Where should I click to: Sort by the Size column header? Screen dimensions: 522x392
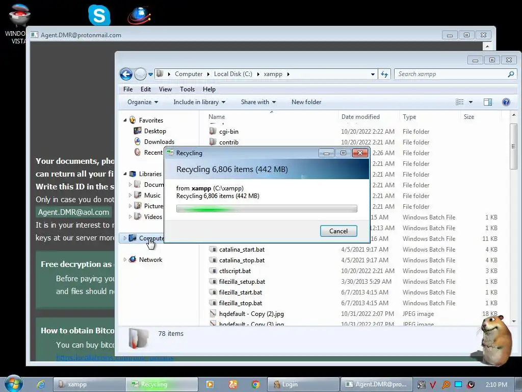469,117
